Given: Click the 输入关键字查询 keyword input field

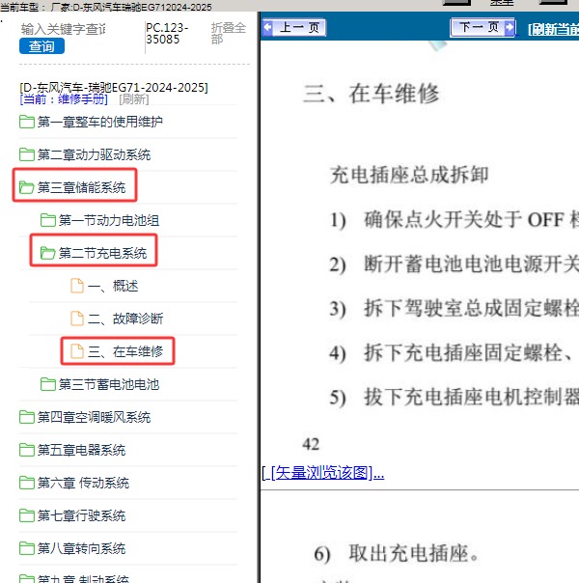Looking at the screenshot, I should pos(63,29).
